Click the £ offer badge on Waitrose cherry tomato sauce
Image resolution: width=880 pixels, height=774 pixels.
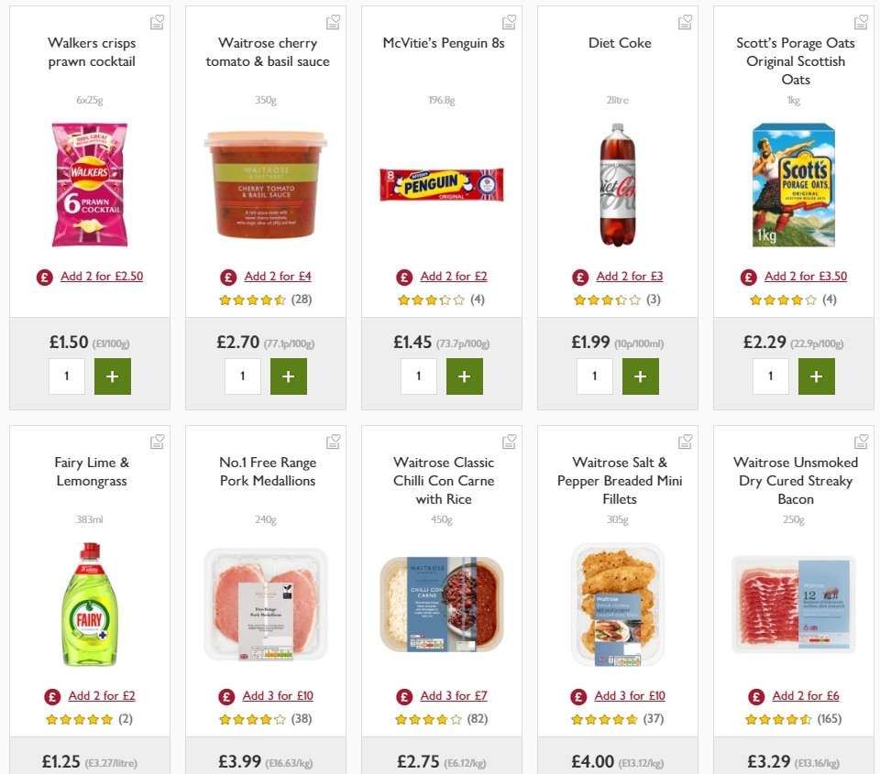coord(228,276)
